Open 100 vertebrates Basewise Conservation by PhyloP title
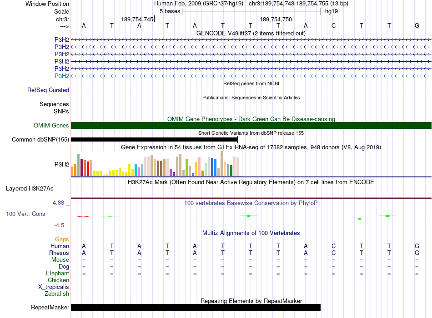This screenshot has width=432, height=318. [251, 203]
